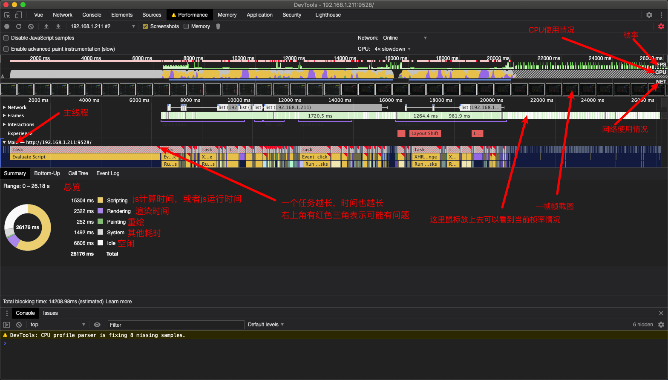Screen dimensions: 668x380
Task: Open the Bottom-Up tab
Action: coord(47,173)
